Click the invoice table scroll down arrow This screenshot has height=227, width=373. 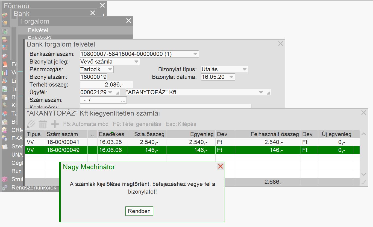pyautogui.click(x=363, y=174)
